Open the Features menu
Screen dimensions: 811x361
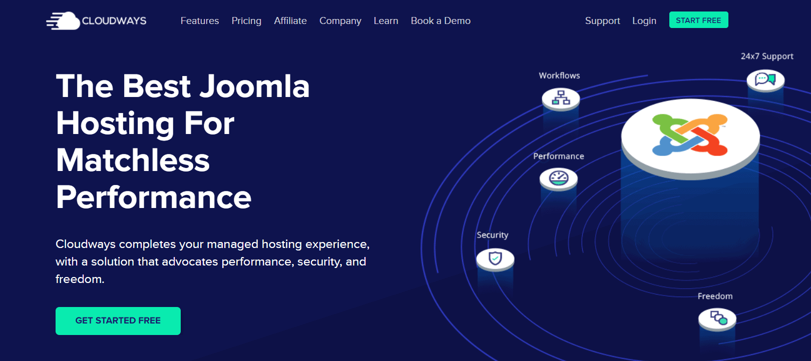pos(200,21)
